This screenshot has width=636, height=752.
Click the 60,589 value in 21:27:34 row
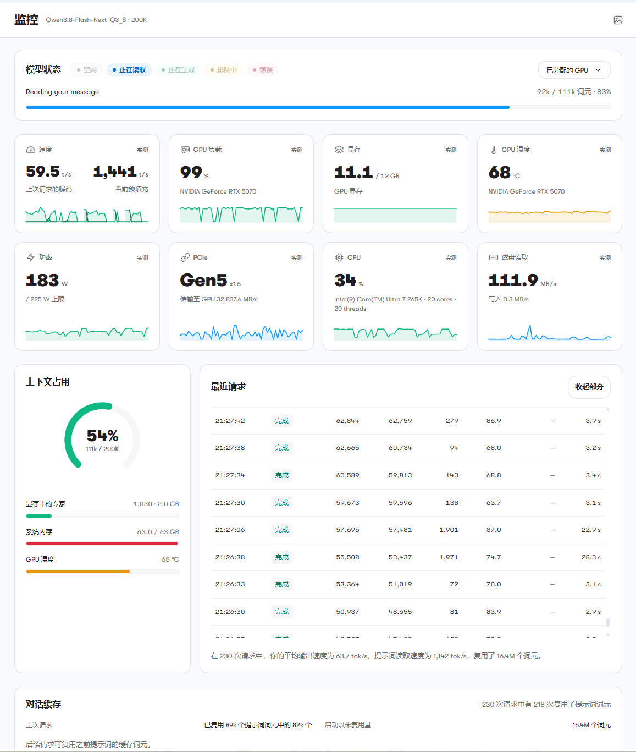click(x=347, y=475)
